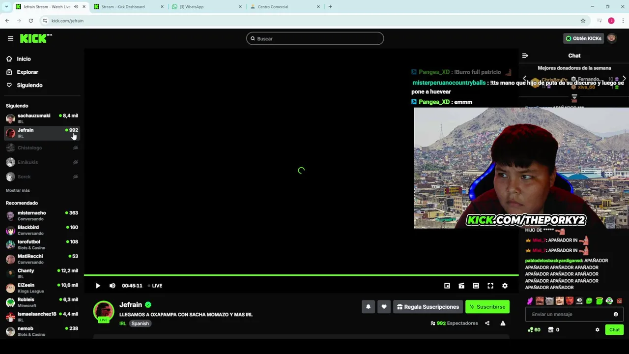
Task: Show next top donors
Action: point(624,79)
